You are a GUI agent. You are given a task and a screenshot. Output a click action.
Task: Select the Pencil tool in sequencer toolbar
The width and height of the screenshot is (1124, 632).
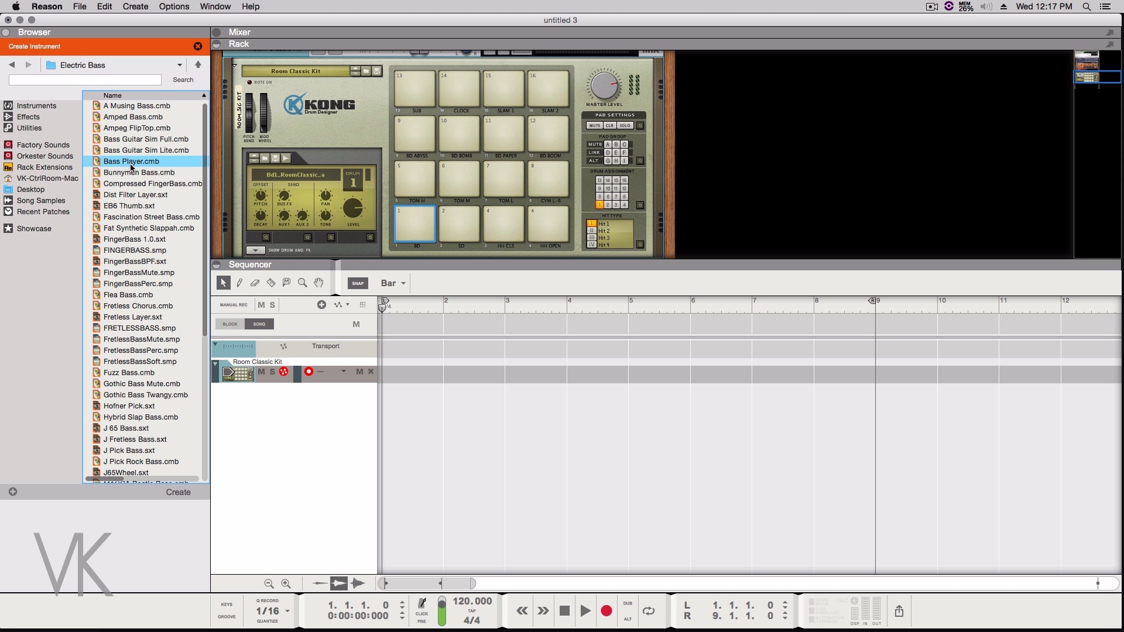click(x=239, y=283)
